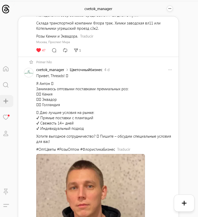Open the Search magnifier icon
This screenshot has width=198, height=217.
6,85
